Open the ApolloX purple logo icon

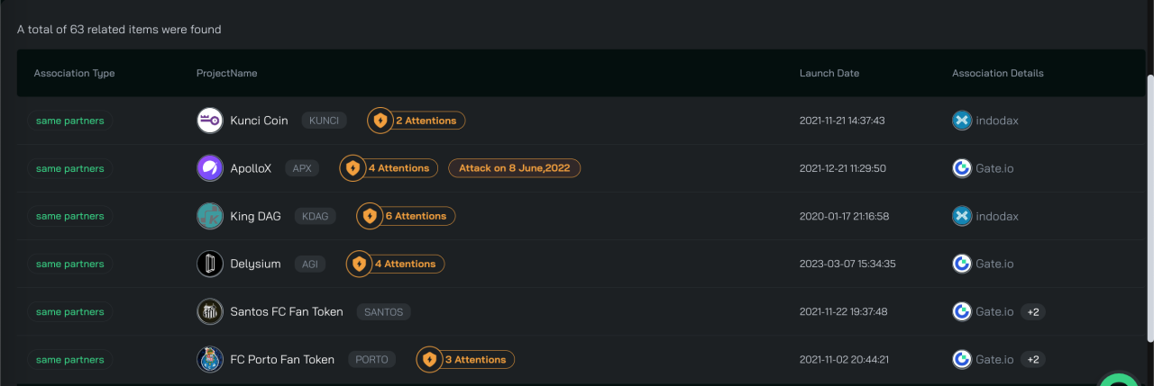tap(210, 168)
